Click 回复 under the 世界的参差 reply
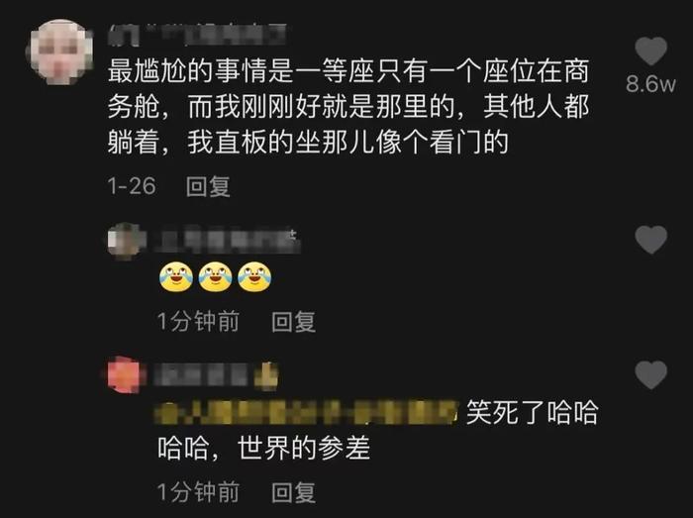 coord(293,492)
